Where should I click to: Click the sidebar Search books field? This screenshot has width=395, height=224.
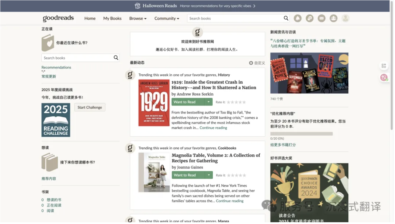[77, 58]
